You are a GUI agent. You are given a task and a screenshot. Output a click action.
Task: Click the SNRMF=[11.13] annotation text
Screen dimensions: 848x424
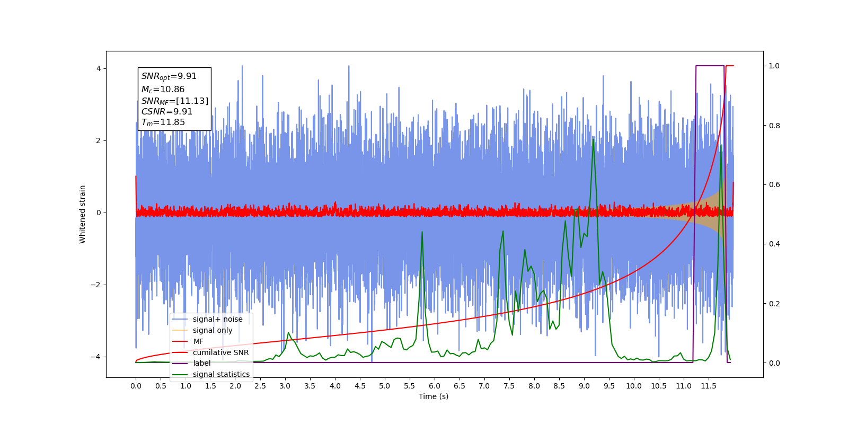tap(175, 101)
